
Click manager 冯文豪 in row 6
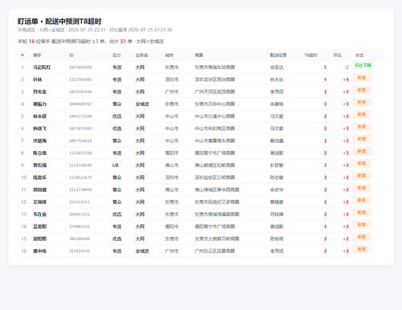click(277, 128)
